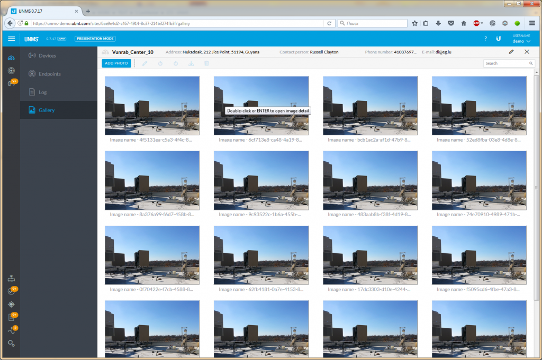Open the Adblock Plus dropdown arrow
The image size is (542, 360).
pos(482,23)
